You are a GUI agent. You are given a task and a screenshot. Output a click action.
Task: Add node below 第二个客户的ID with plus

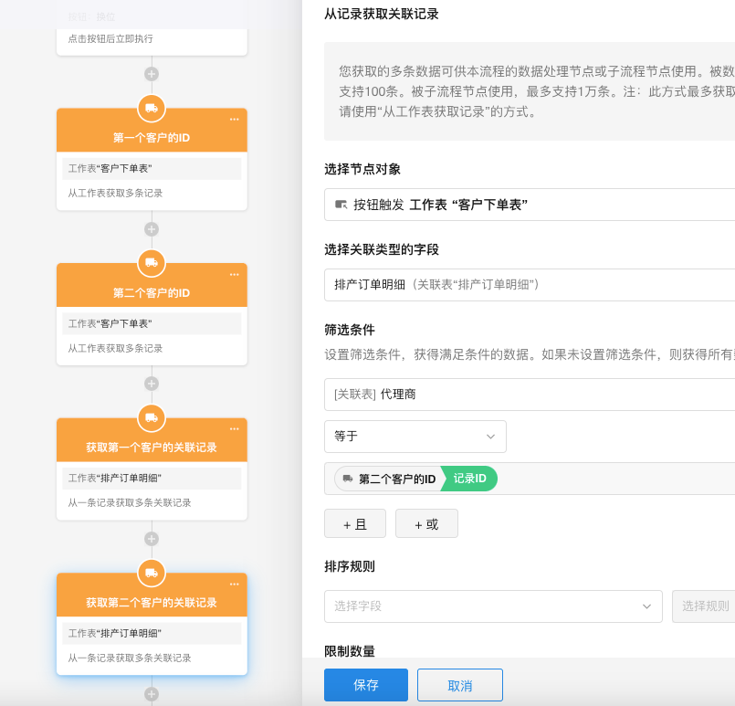[x=152, y=384]
